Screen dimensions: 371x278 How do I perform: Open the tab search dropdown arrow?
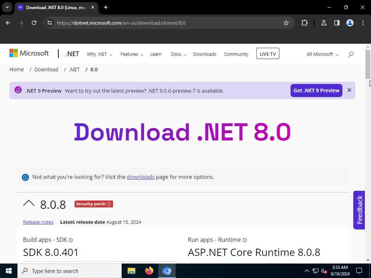pos(7,7)
